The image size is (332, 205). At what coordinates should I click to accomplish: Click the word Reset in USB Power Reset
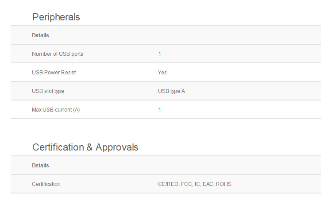68,73
